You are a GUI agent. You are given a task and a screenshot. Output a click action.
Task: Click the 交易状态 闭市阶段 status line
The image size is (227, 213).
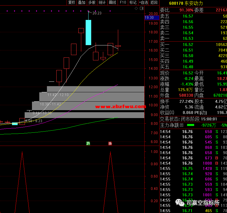click(x=188, y=119)
